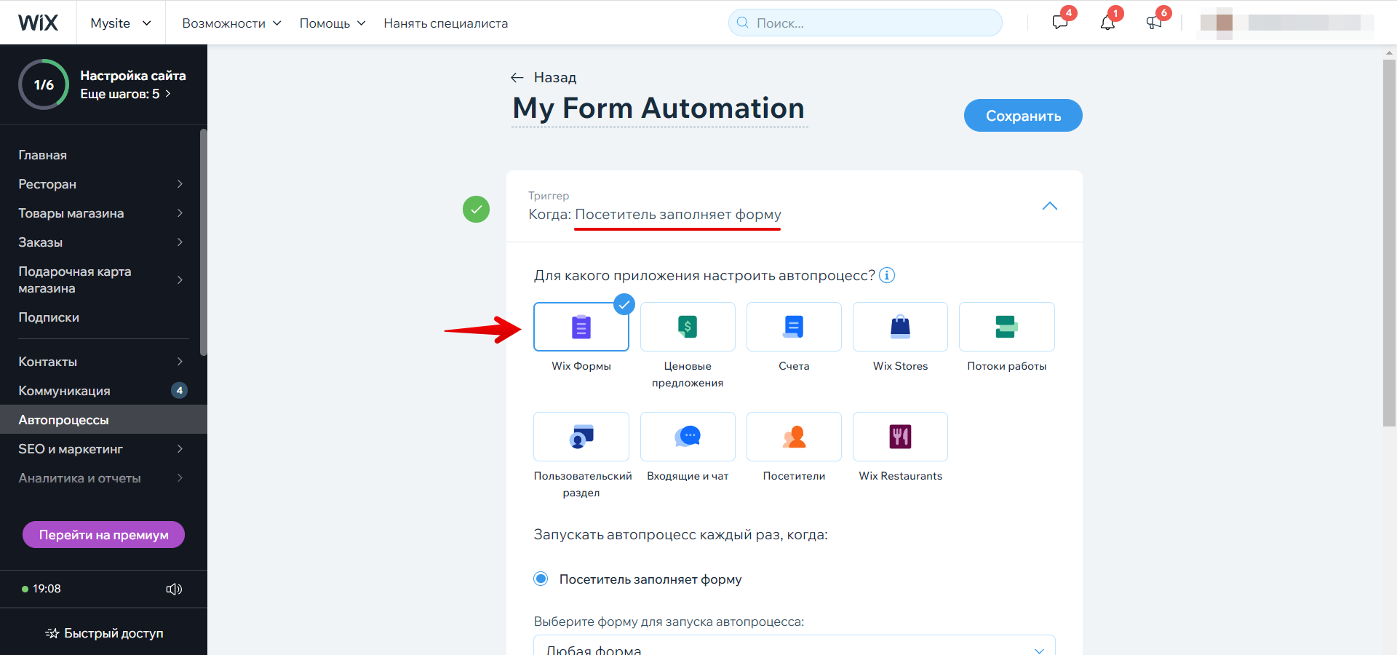Screen dimensions: 1397x655
Task: Click the back arrow next to Назад
Action: (x=517, y=77)
